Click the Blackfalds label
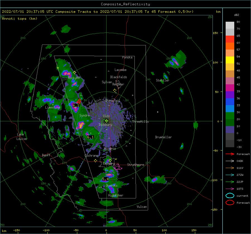Image resolution: width=251 pixels, height=234 pixels. tap(119, 77)
